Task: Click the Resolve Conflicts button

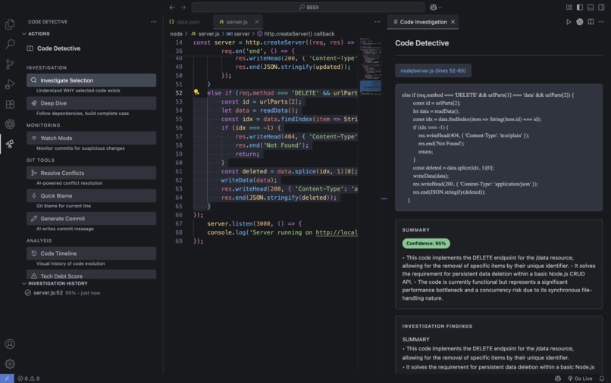Action: [91, 173]
